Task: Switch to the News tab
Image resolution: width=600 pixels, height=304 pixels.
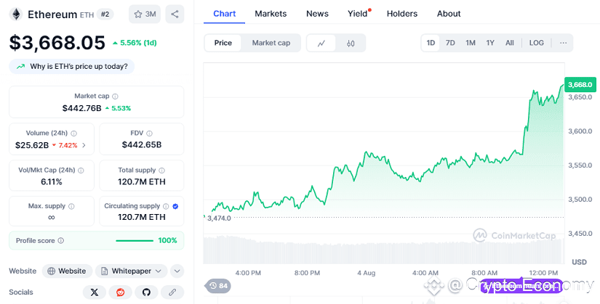Action: (x=317, y=14)
